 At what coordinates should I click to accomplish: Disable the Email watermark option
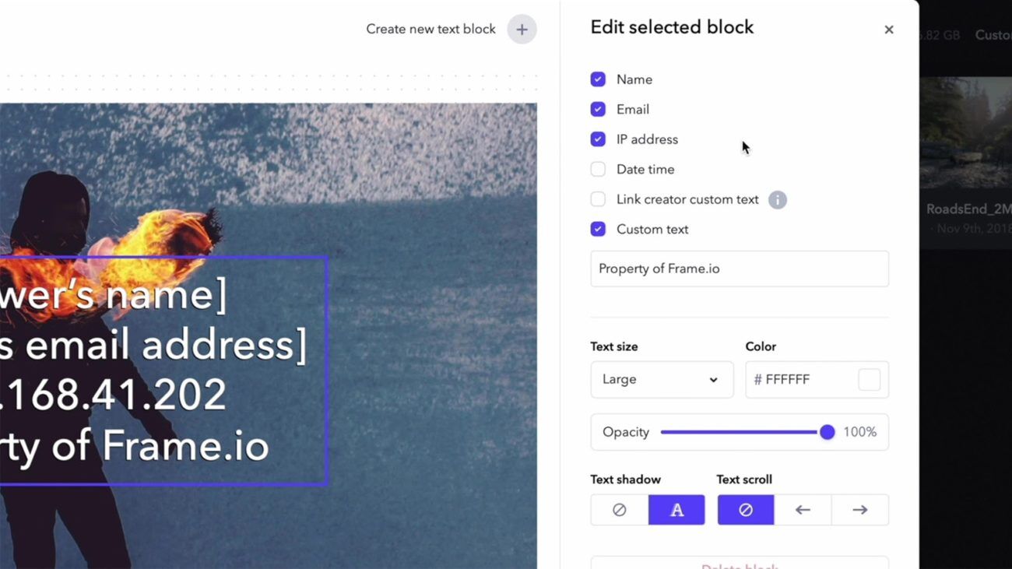(x=598, y=109)
